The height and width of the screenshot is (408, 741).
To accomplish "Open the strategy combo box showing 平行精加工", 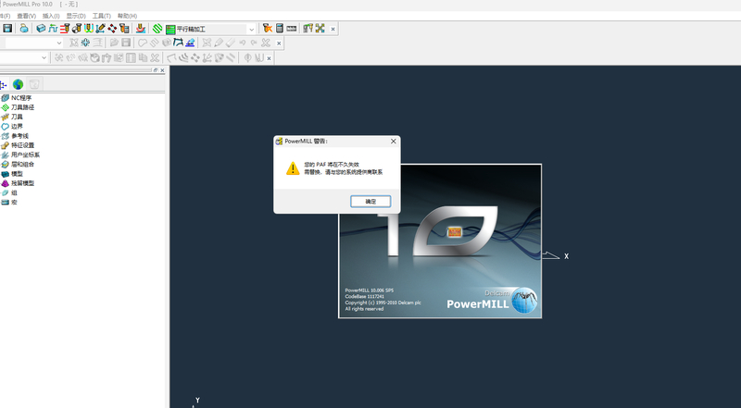I will [x=210, y=30].
